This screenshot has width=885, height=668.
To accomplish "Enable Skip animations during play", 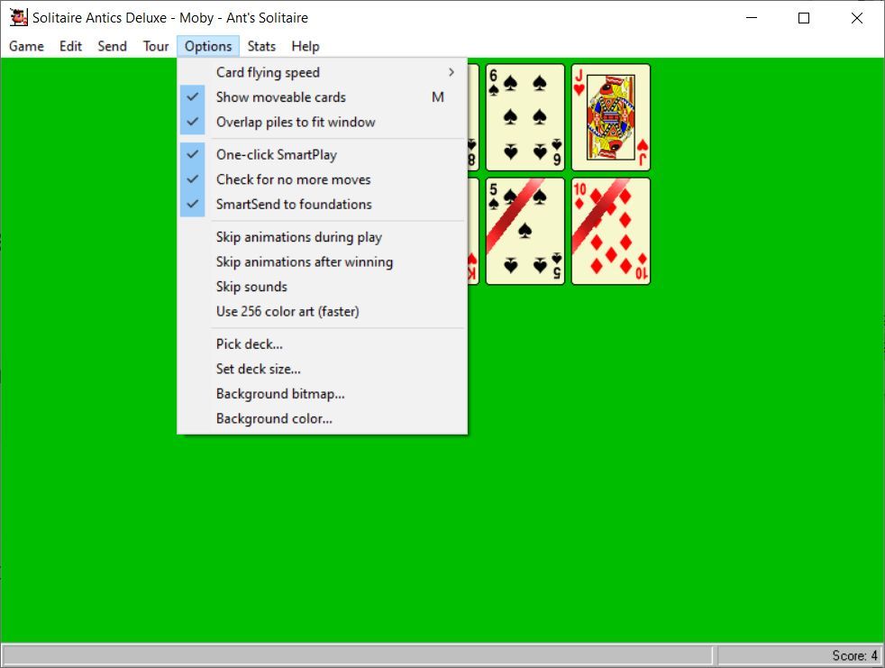I will (x=298, y=237).
